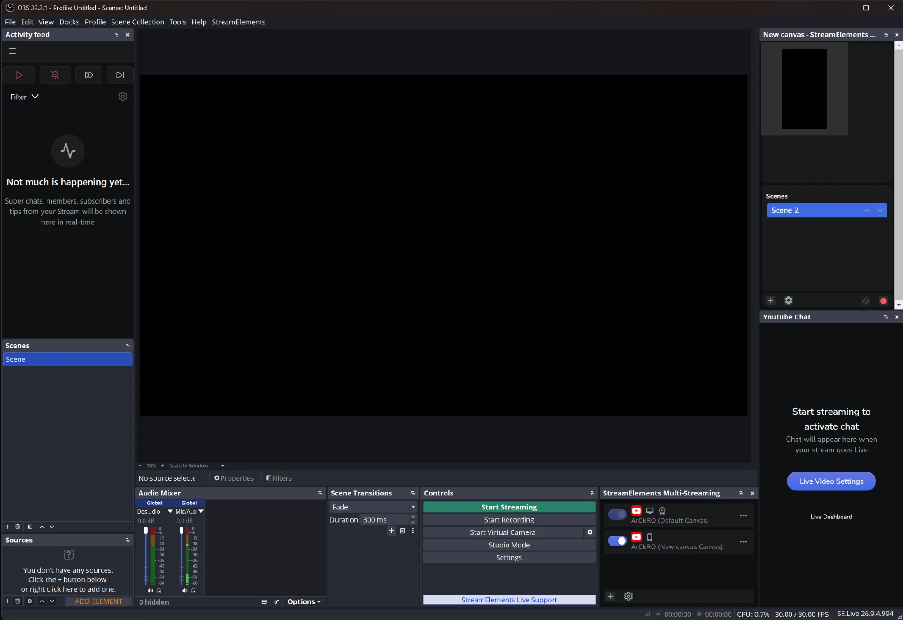Open multi-streaming settings gear icon
This screenshot has width=903, height=620.
[x=628, y=597]
